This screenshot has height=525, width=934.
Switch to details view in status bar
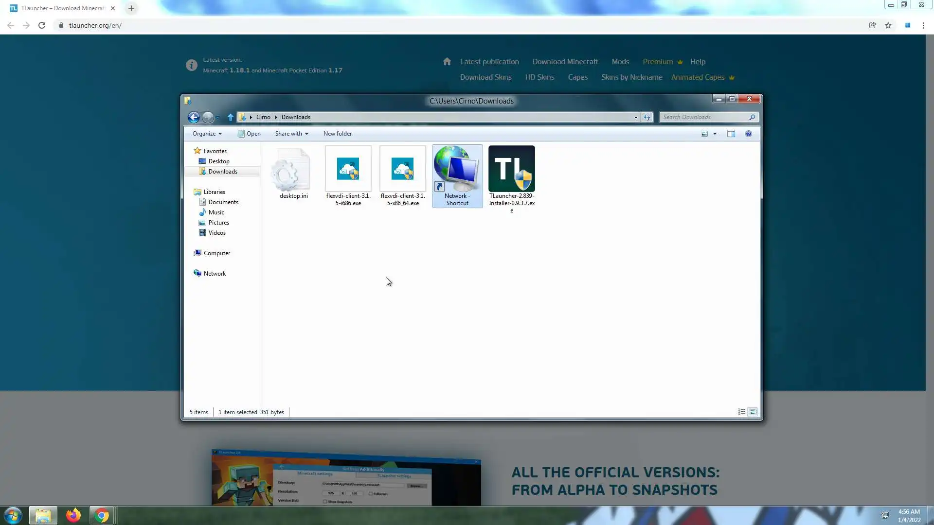pyautogui.click(x=741, y=412)
